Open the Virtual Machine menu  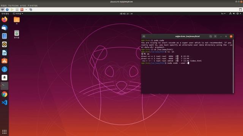[x=13, y=6]
